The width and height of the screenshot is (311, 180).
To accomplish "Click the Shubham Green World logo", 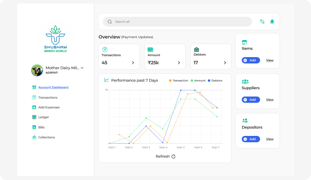I will 56,39.
